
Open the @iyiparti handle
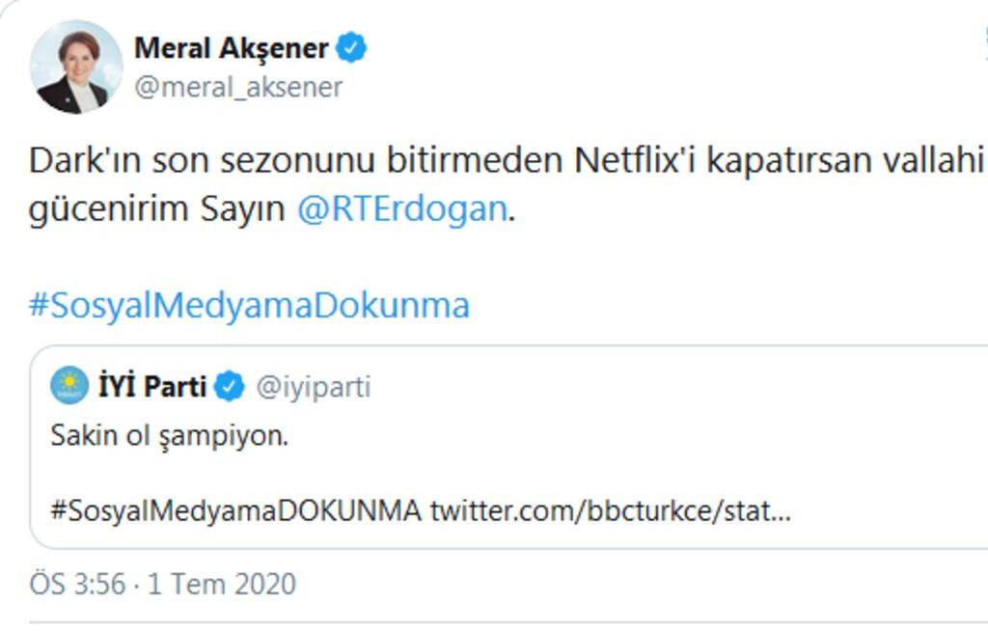[x=313, y=388]
